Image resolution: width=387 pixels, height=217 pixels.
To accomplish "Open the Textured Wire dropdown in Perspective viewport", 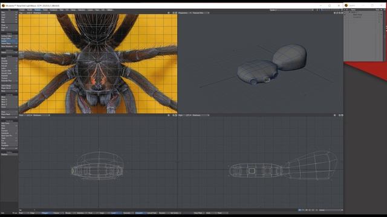I will 201,13.
